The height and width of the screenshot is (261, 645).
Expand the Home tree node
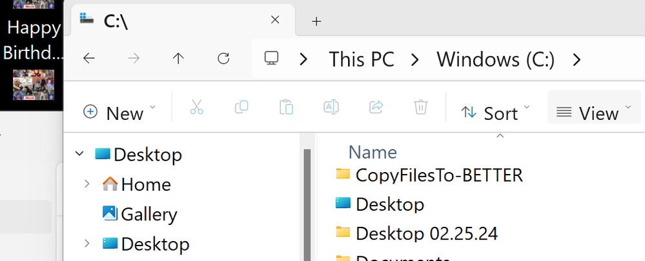point(87,184)
